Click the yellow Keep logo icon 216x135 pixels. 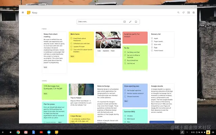tap(29, 12)
